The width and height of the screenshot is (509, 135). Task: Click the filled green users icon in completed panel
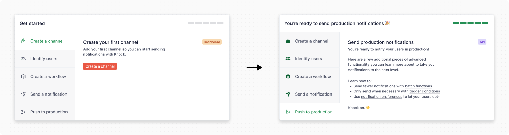pyautogui.click(x=288, y=59)
